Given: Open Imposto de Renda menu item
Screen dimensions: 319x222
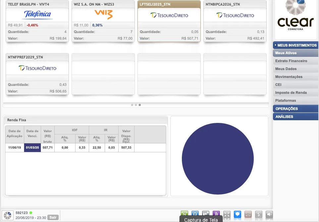Looking at the screenshot, I should tap(291, 92).
